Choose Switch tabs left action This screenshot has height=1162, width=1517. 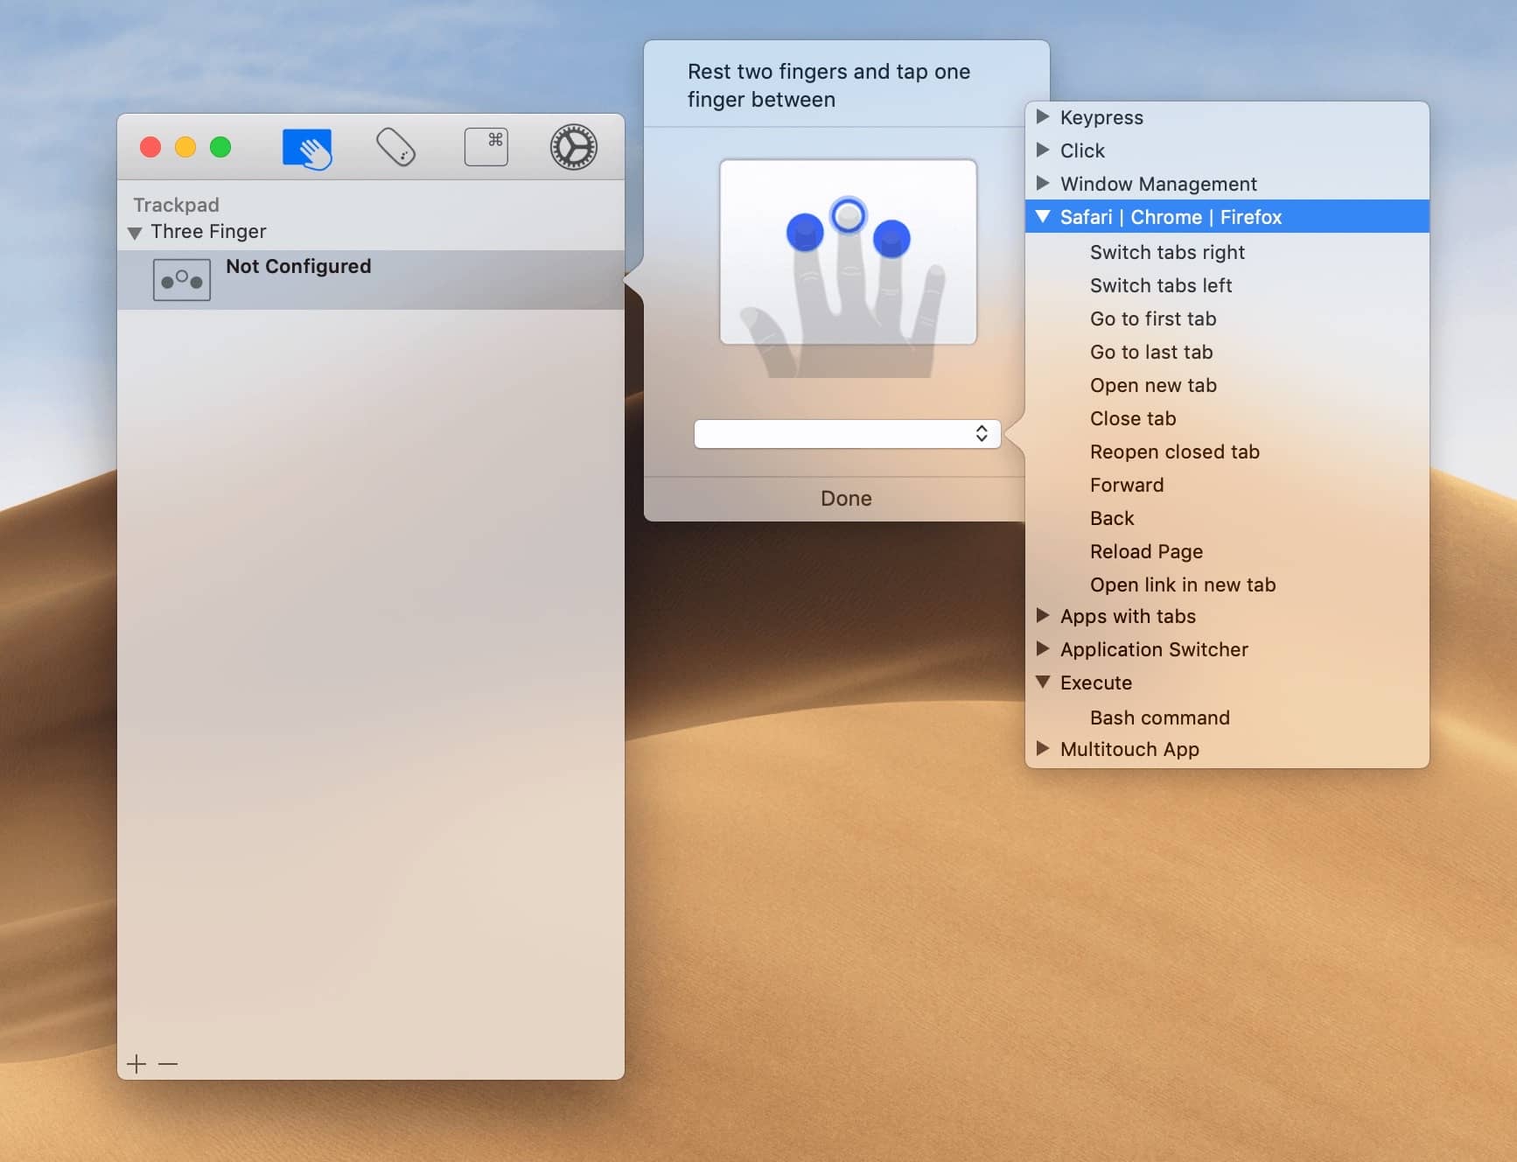point(1161,285)
